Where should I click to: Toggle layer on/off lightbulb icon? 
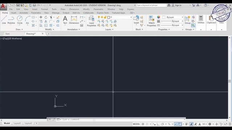tap(99, 17)
